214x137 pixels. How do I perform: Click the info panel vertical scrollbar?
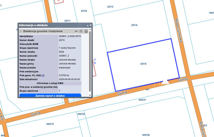click(x=90, y=61)
